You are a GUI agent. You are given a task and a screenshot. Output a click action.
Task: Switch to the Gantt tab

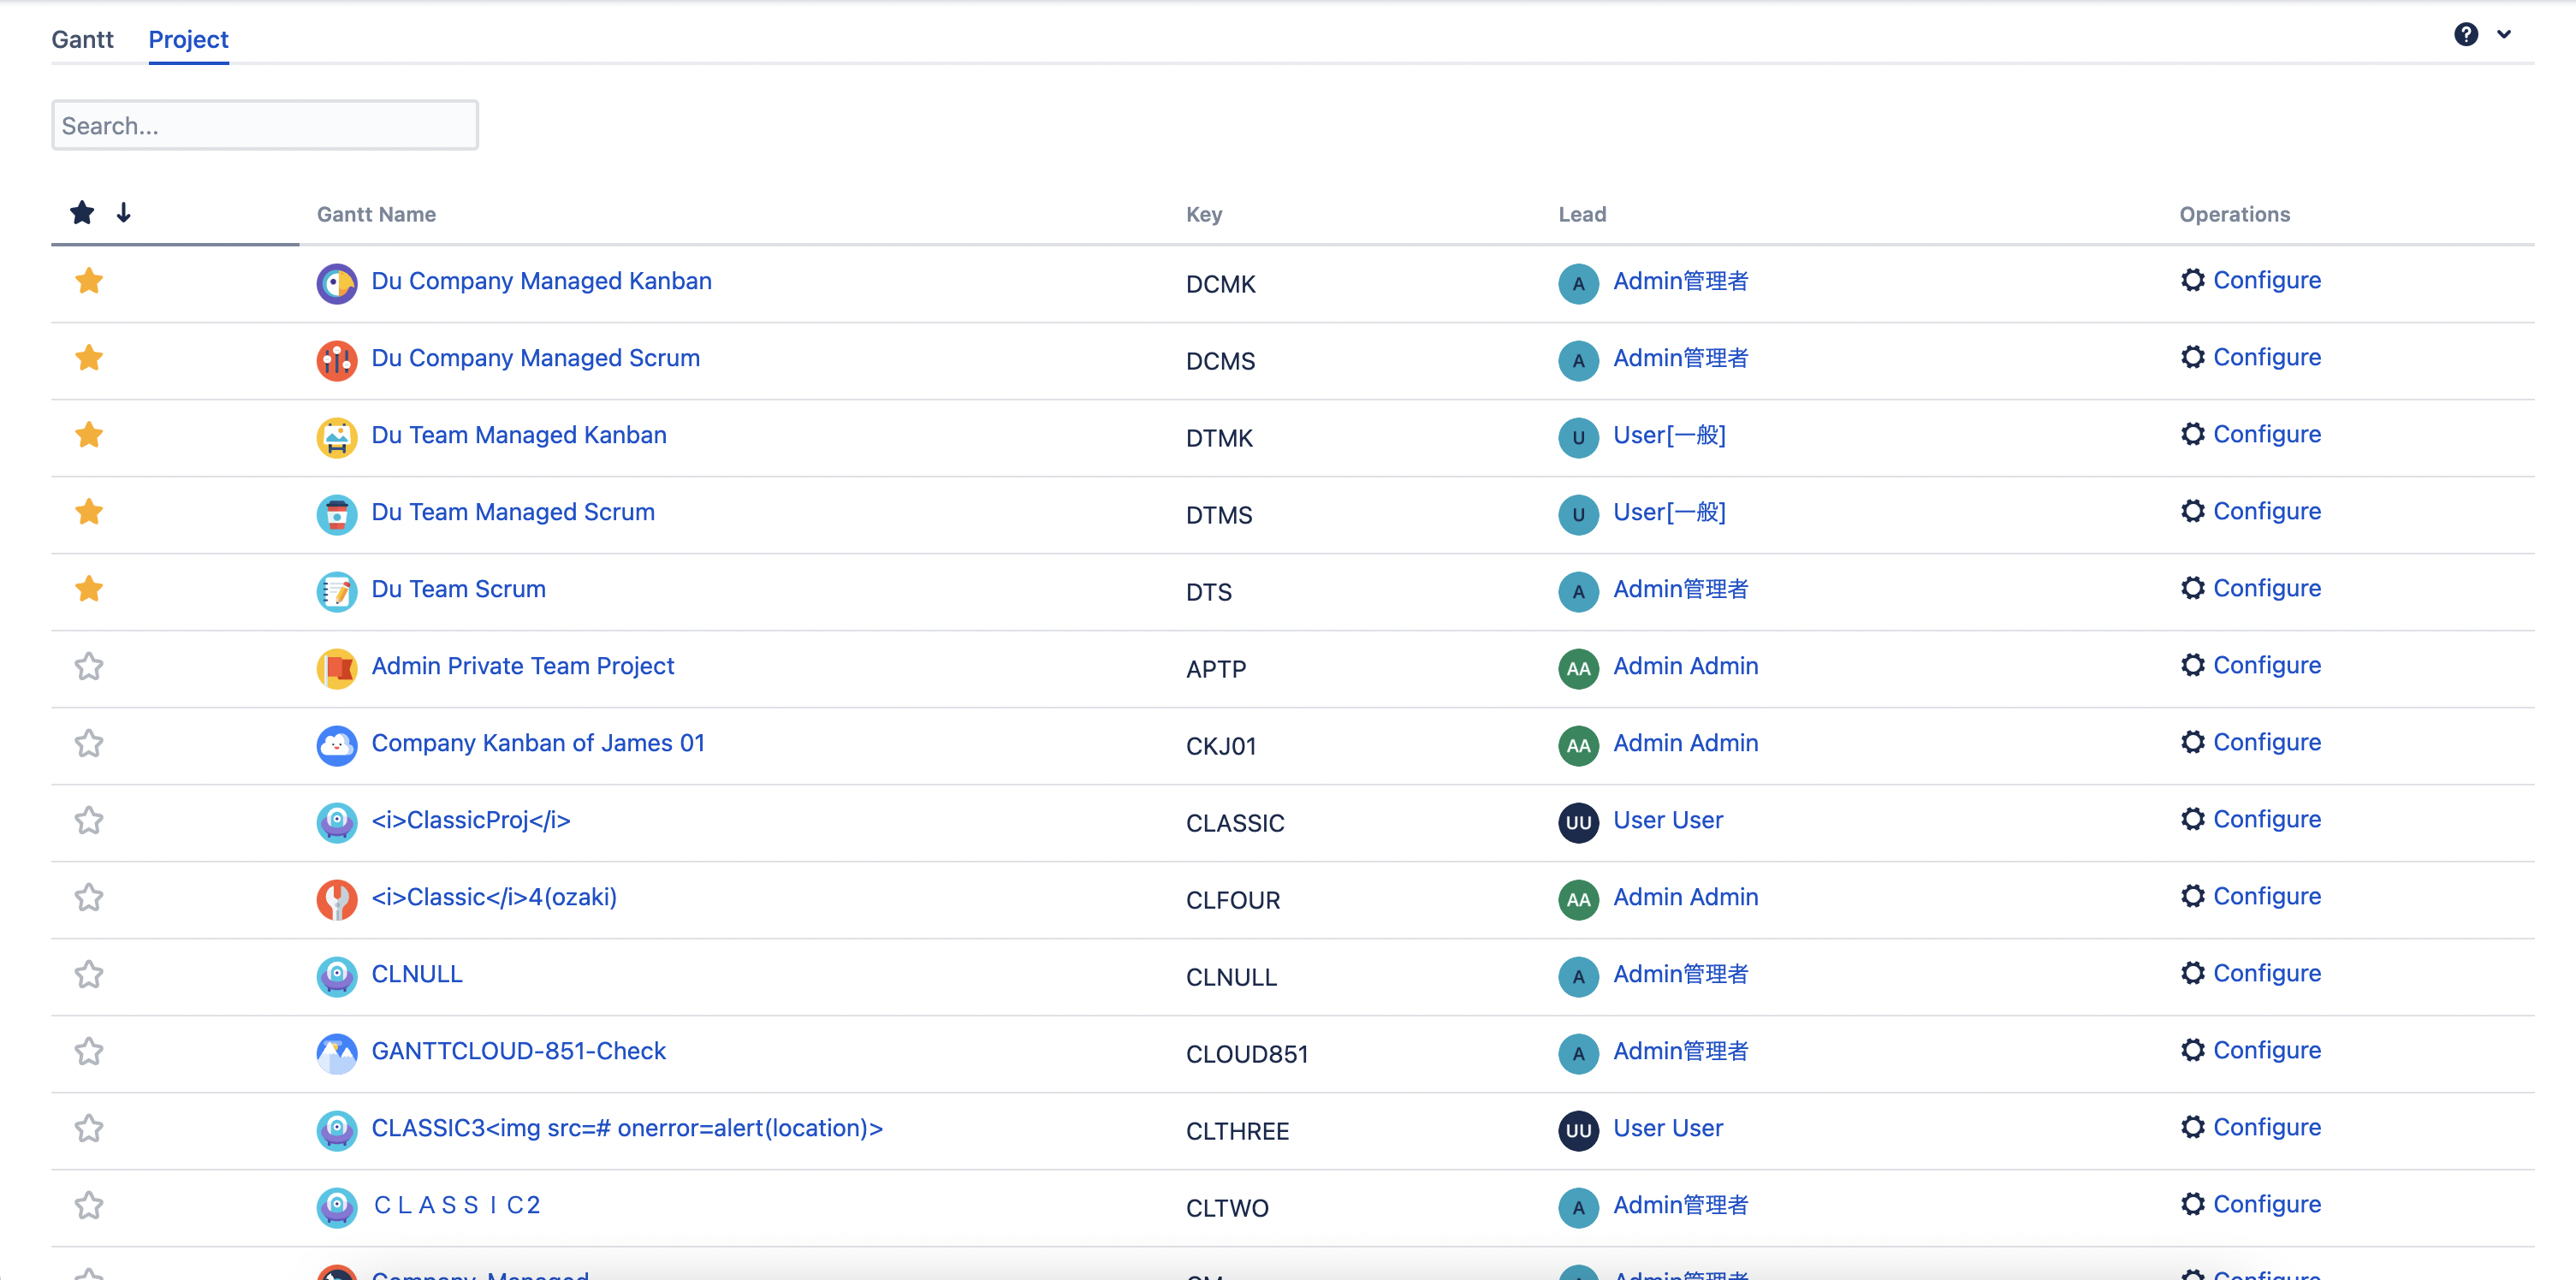coord(82,39)
